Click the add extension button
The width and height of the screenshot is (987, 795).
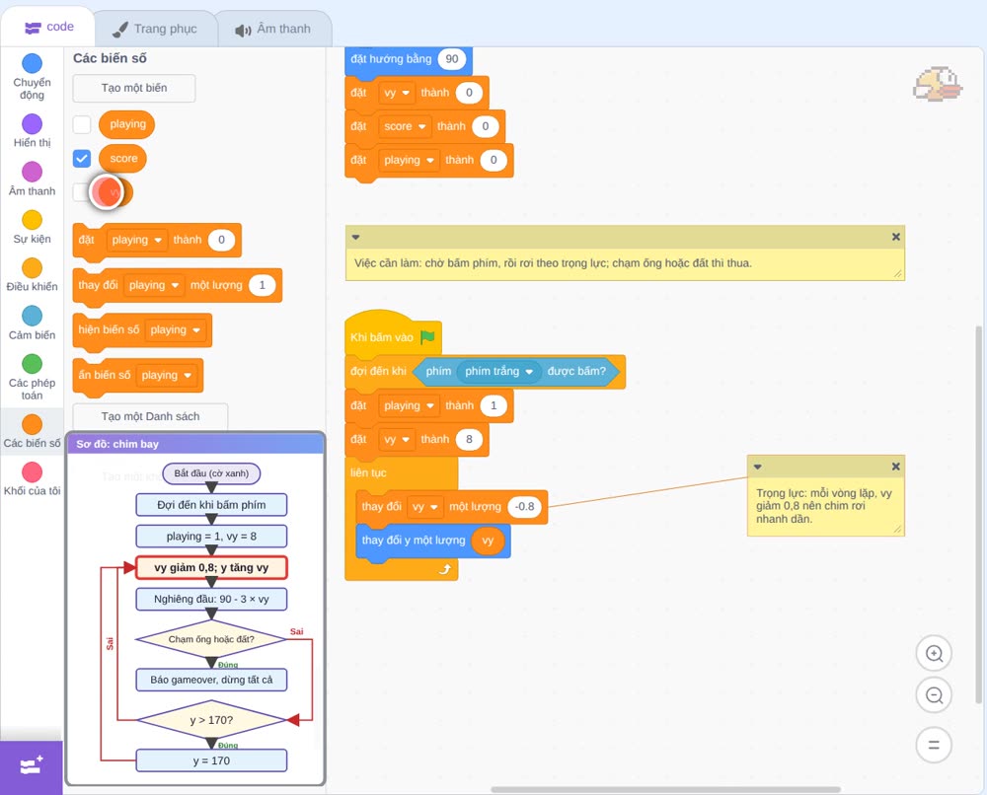(32, 766)
